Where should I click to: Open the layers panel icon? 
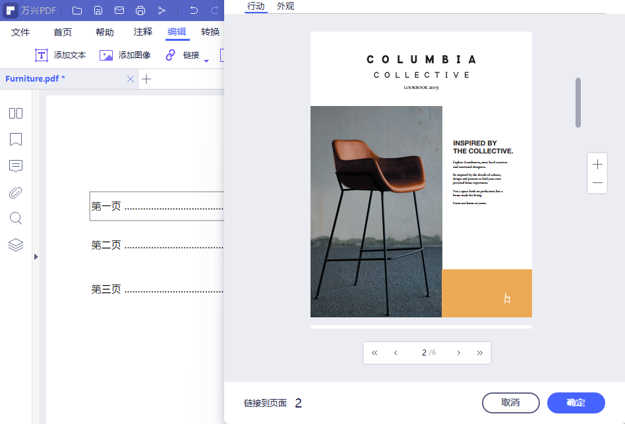tap(16, 245)
